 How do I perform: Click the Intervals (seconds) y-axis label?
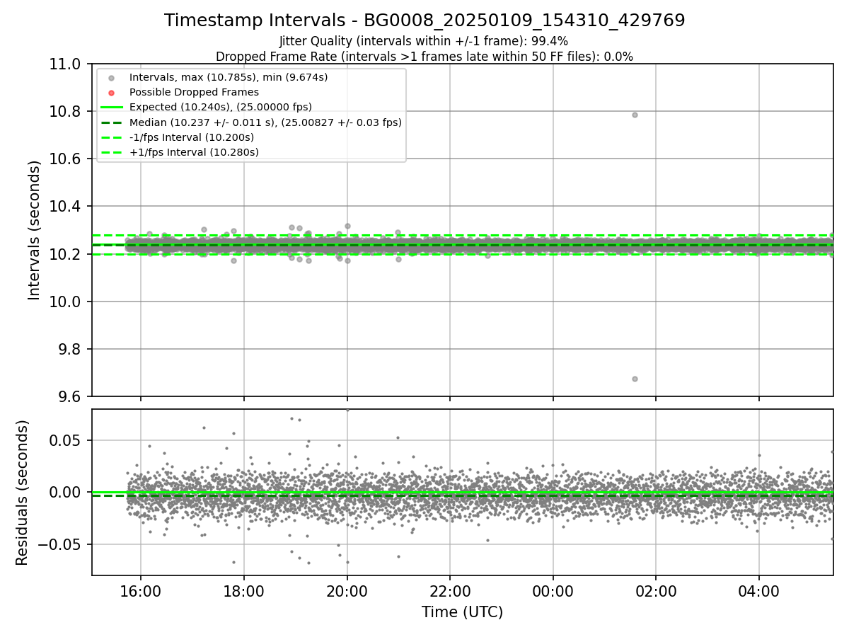pyautogui.click(x=35, y=230)
